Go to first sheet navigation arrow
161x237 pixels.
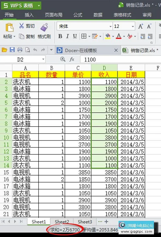tap(3, 221)
